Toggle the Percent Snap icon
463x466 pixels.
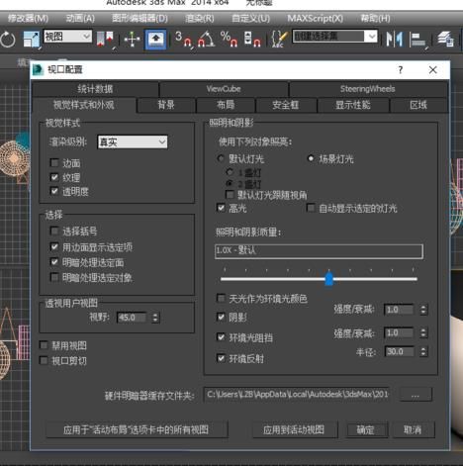click(x=229, y=40)
